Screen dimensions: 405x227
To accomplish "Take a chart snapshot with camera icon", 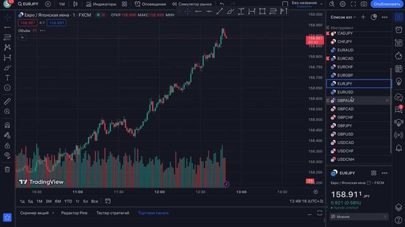I will pos(364,4).
